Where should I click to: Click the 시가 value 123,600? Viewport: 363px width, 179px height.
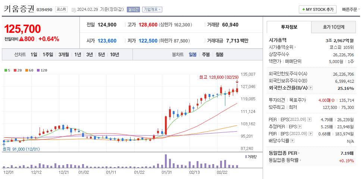coord(107,41)
